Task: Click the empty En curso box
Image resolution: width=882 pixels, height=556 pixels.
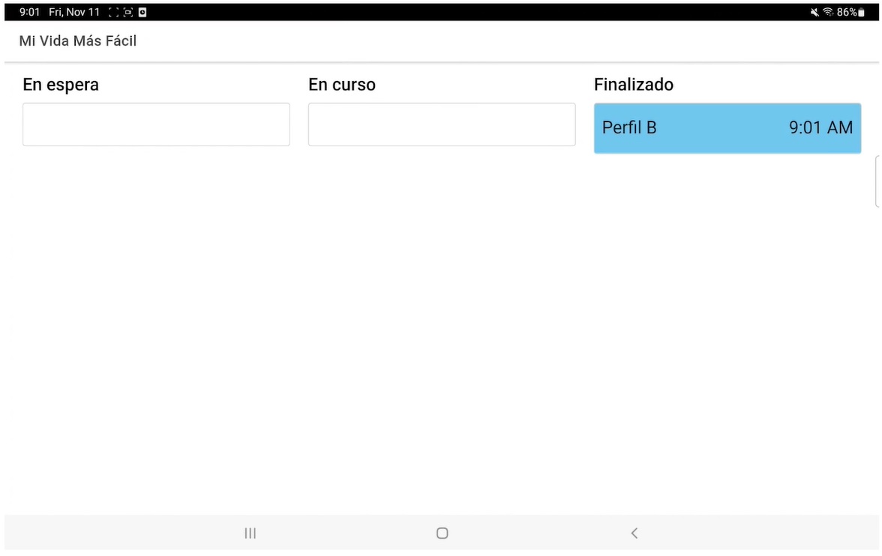Action: pyautogui.click(x=442, y=124)
